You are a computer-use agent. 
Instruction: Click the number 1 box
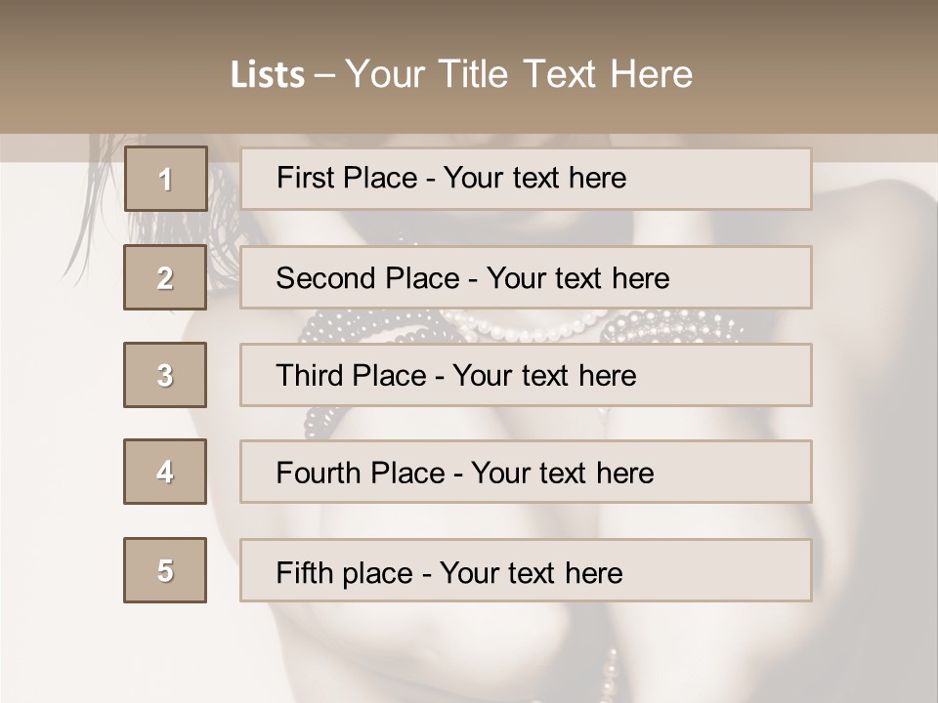click(165, 179)
